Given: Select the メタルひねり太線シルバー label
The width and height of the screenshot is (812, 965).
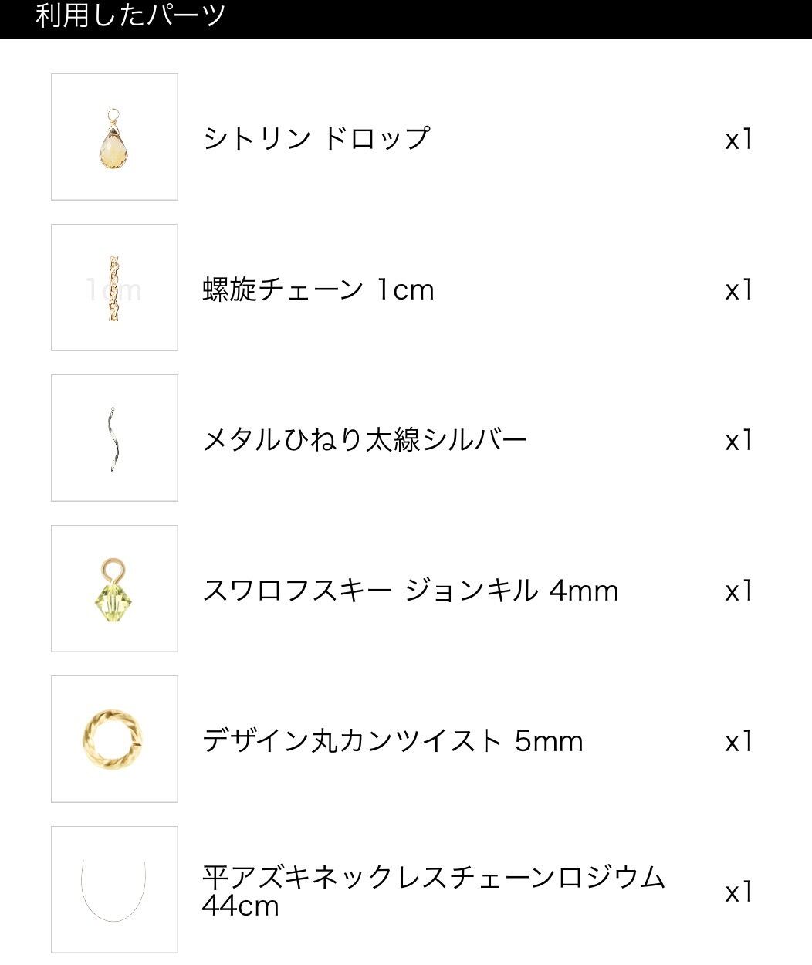Looking at the screenshot, I should pyautogui.click(x=365, y=440).
